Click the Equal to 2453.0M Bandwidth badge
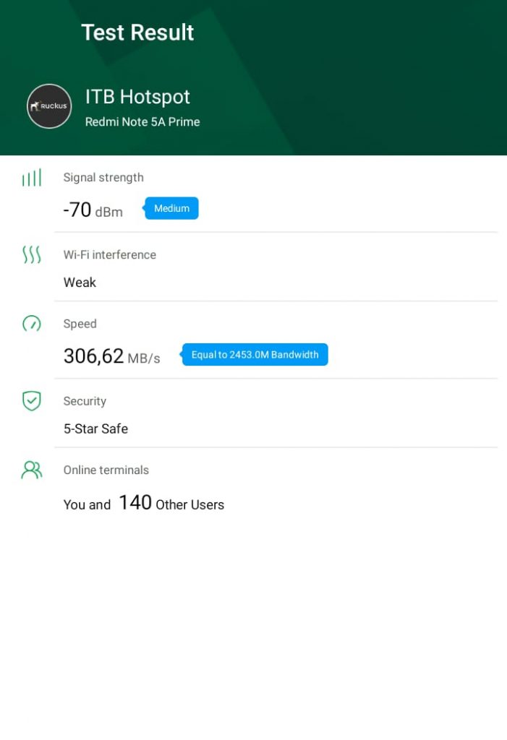 (x=255, y=355)
